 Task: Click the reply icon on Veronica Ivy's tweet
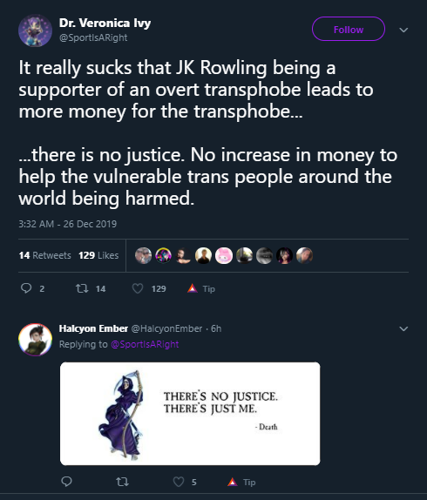26,288
